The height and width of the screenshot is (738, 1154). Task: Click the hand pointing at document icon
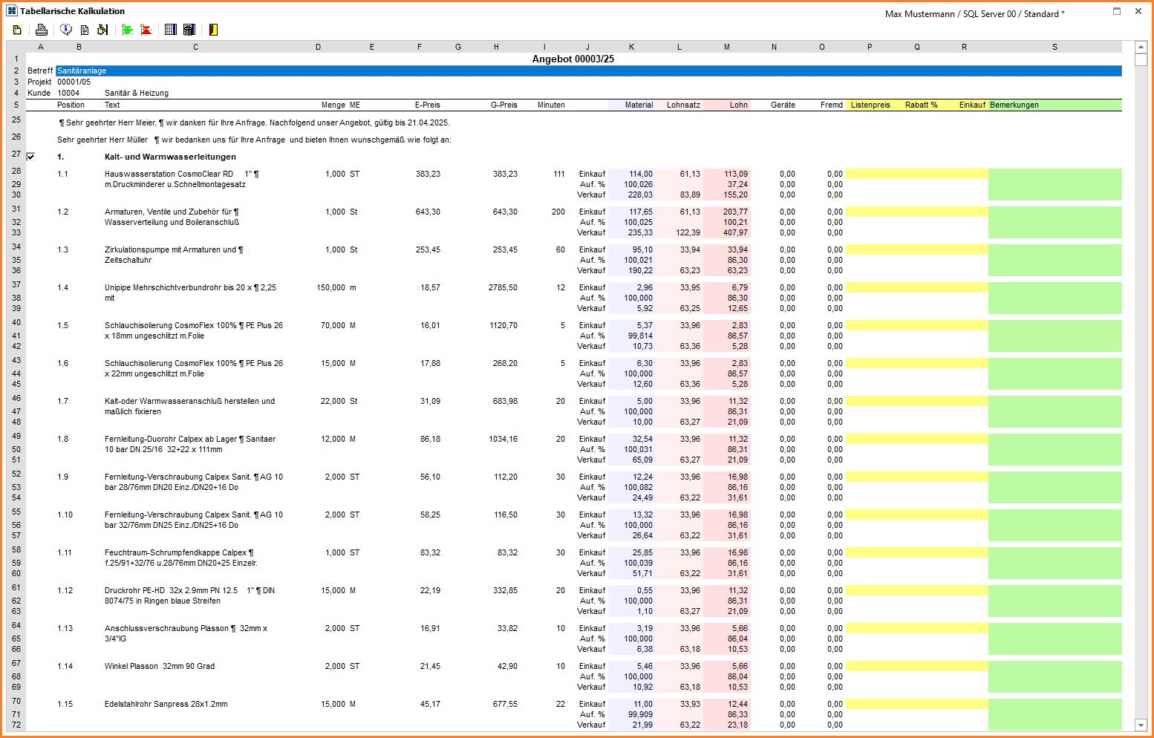pyautogui.click(x=102, y=30)
